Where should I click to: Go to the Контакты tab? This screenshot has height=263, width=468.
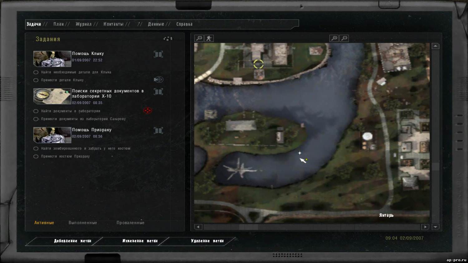[x=114, y=24]
